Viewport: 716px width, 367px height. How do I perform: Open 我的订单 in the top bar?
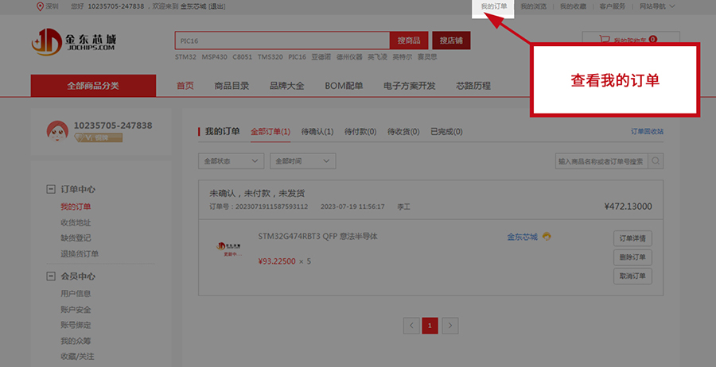493,6
